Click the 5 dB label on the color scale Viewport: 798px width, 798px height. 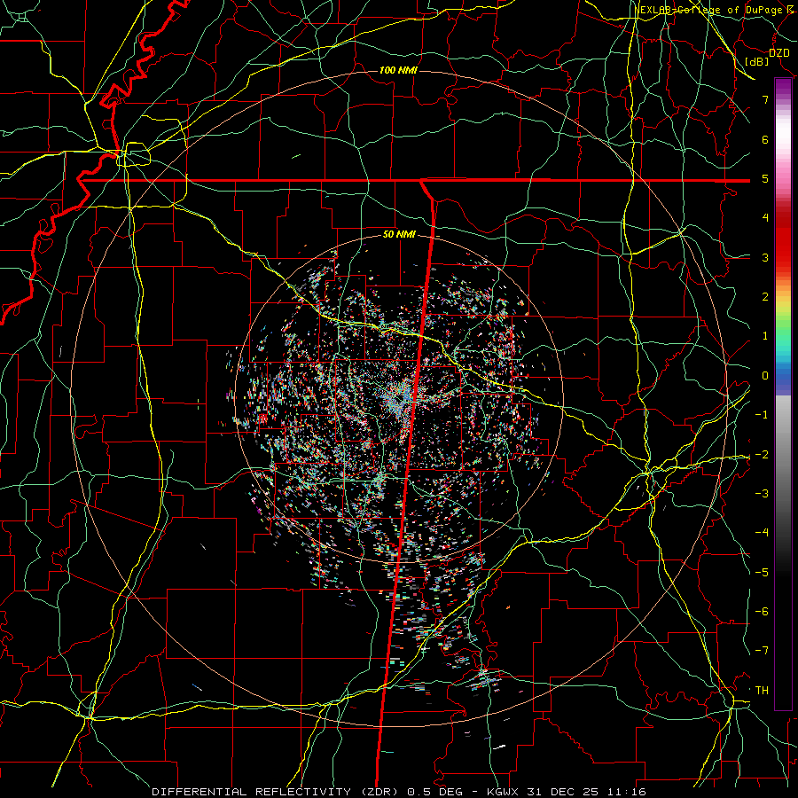(765, 178)
